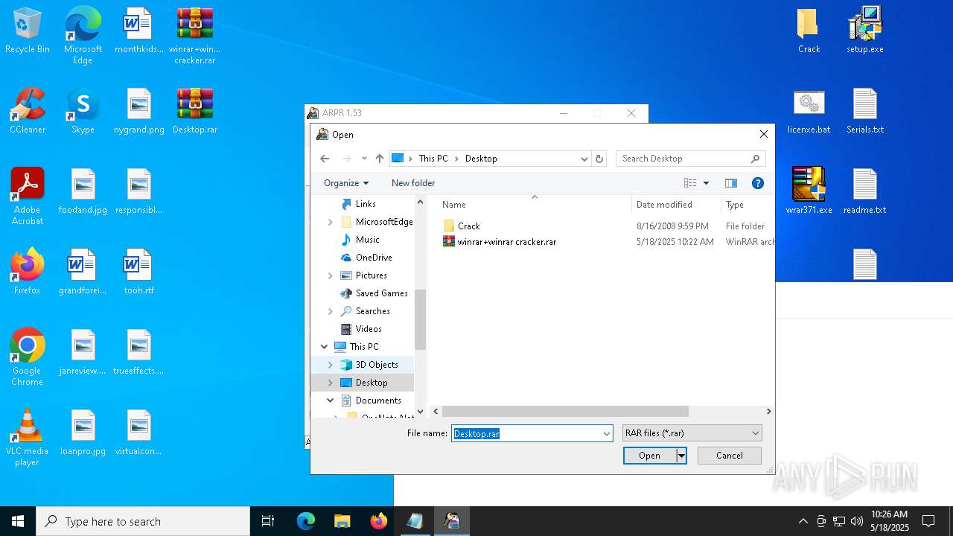Expand Searches node in navigation tree
The width and height of the screenshot is (953, 536).
[331, 311]
